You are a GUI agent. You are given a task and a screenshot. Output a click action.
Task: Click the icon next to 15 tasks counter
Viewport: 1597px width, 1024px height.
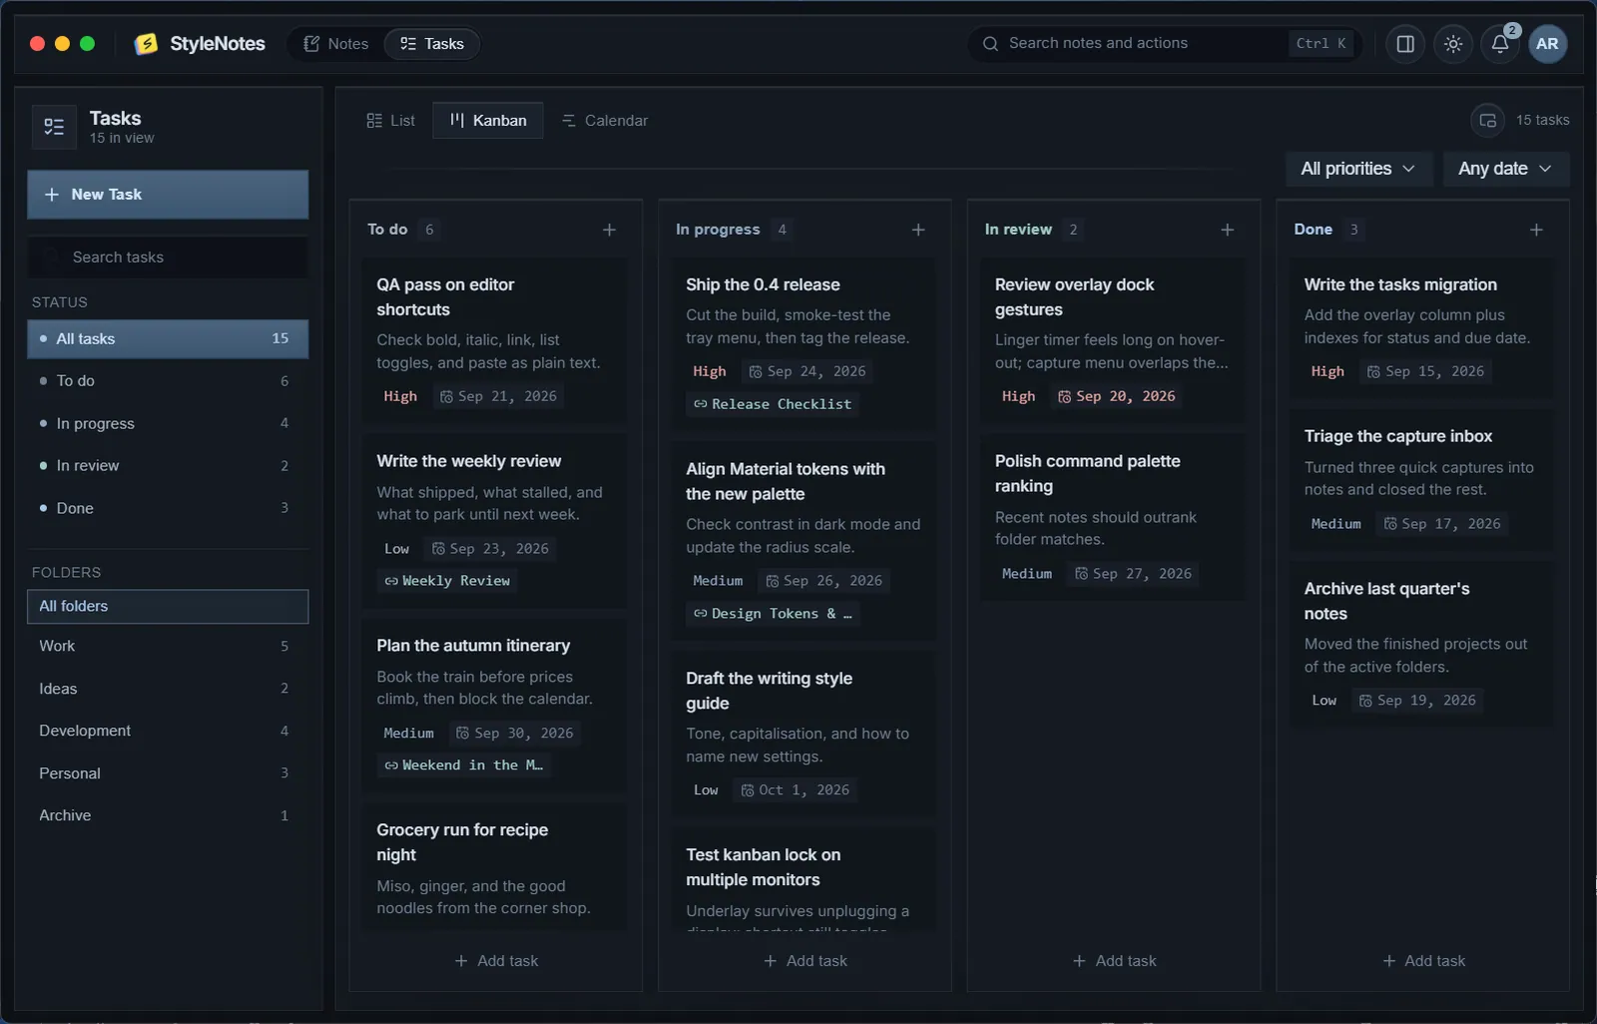click(x=1487, y=120)
